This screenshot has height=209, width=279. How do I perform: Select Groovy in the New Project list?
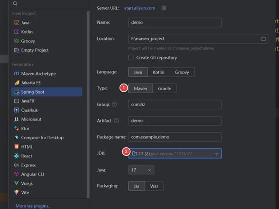pyautogui.click(x=47, y=41)
